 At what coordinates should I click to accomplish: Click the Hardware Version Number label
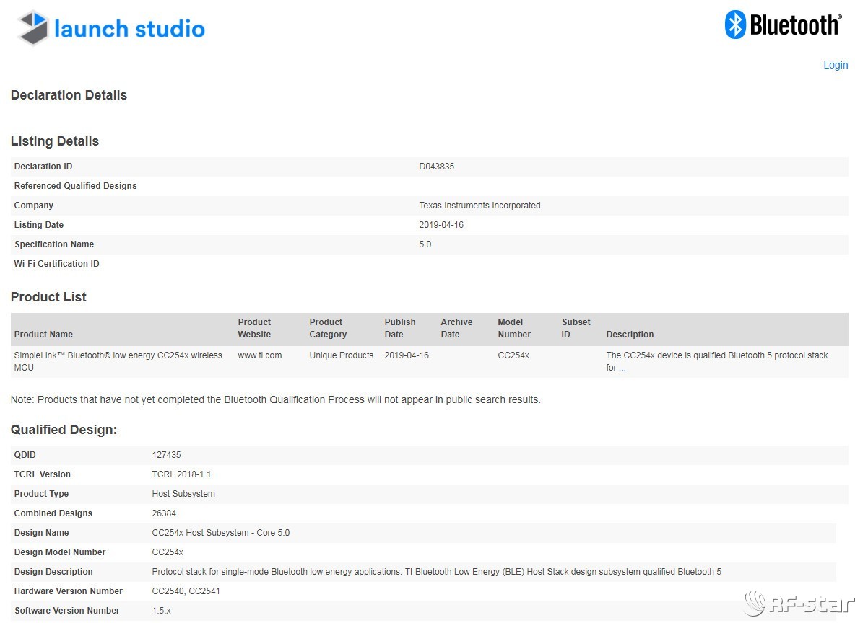(x=68, y=591)
